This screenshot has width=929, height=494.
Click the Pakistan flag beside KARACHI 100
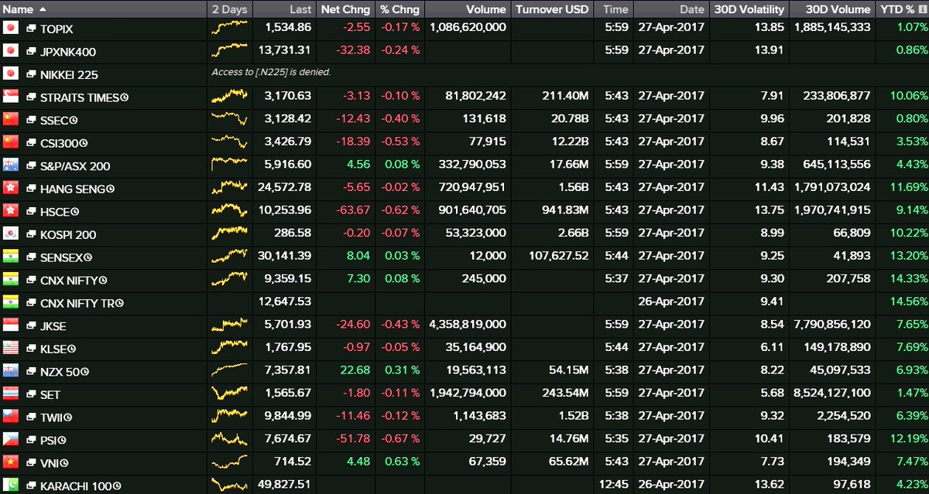pos(11,485)
